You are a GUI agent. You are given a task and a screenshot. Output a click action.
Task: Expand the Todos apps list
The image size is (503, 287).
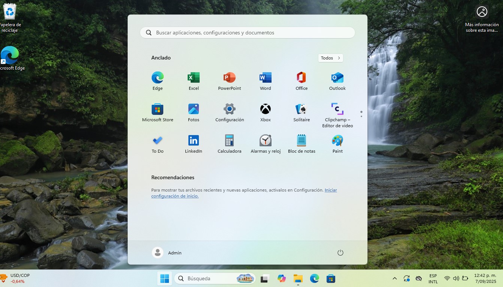(330, 58)
